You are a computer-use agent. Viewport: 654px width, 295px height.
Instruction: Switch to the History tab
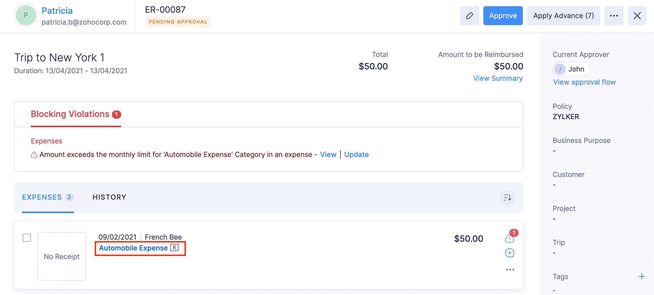click(x=109, y=197)
